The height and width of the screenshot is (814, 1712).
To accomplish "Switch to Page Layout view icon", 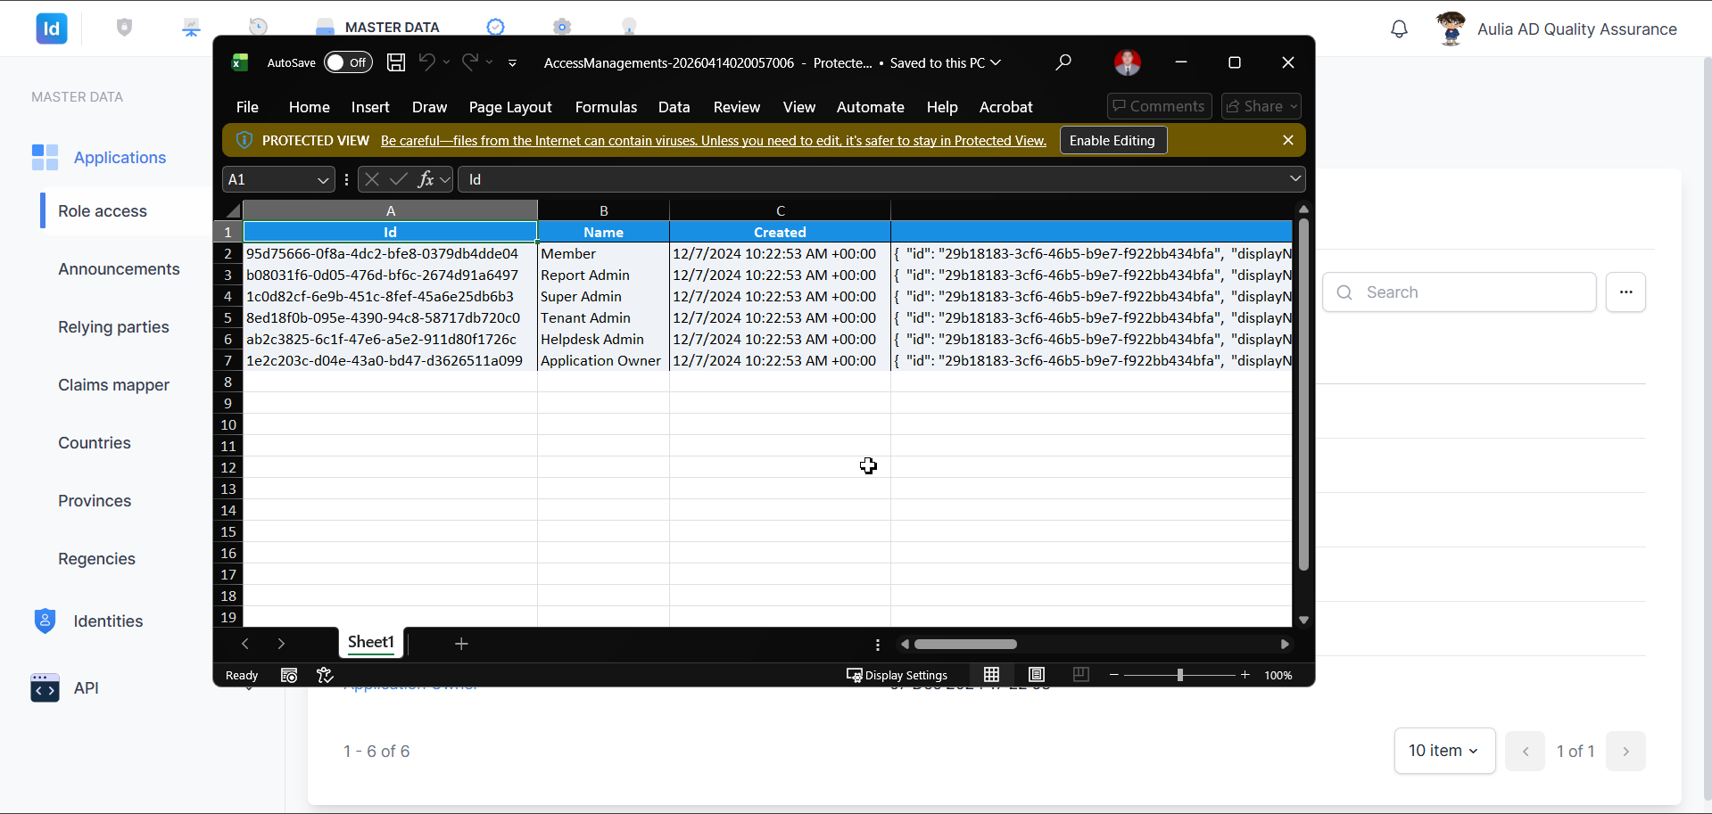I will (x=1037, y=675).
